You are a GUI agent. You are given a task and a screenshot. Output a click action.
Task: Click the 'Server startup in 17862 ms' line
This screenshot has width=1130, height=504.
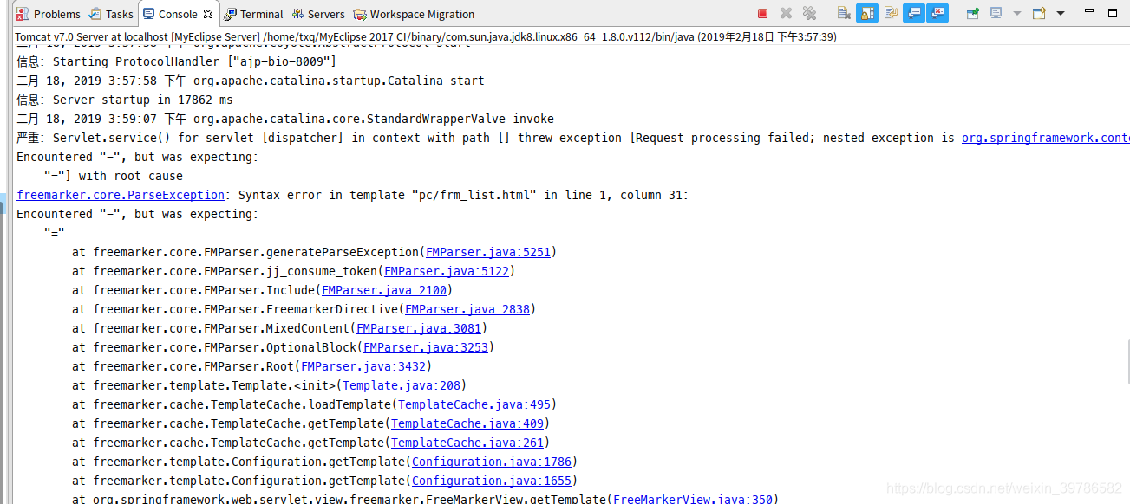(125, 100)
